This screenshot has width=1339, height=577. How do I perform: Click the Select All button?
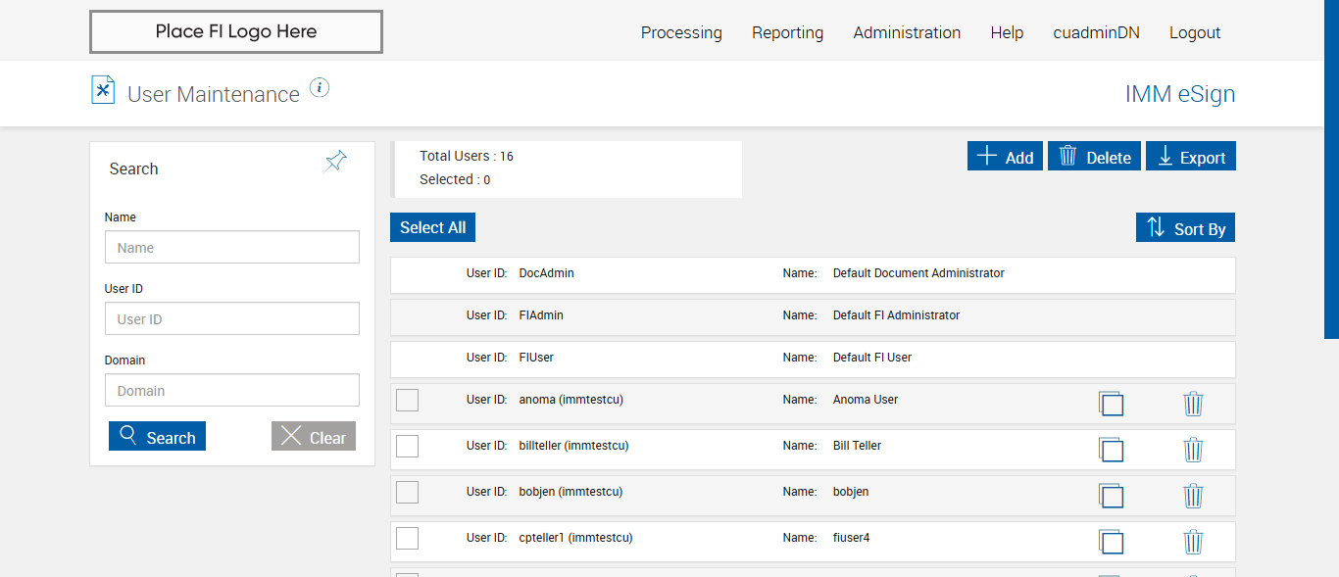[x=432, y=227]
